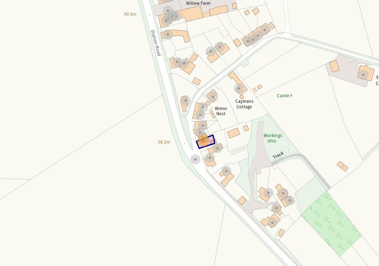The width and height of the screenshot is (379, 266).
Task: Click the Caymans Cottage label
Action: coord(244,104)
